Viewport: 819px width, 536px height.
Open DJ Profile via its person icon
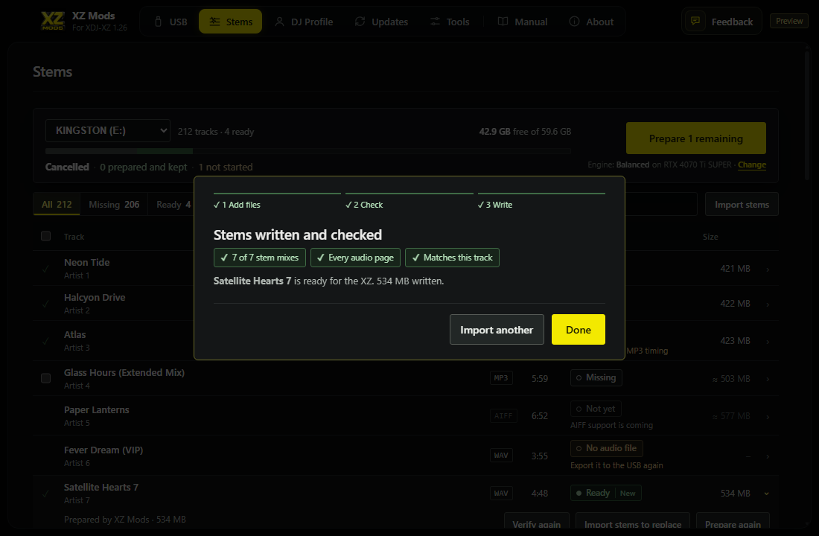(x=279, y=22)
